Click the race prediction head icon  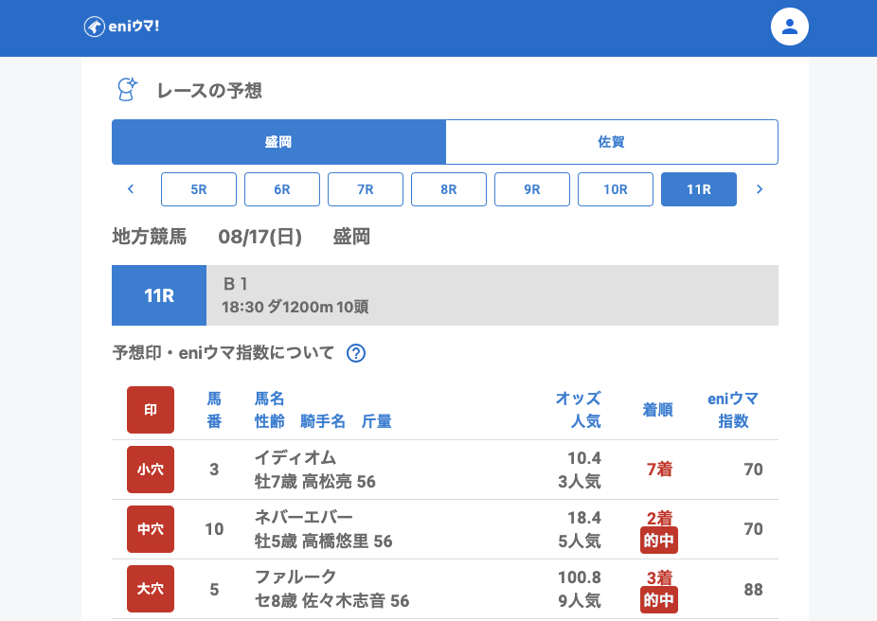[x=126, y=90]
